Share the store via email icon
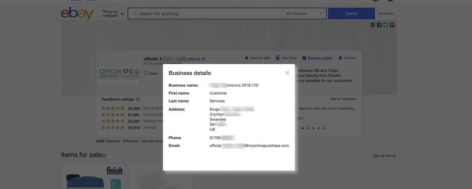Viewport: 472px width, 189px height. [x=373, y=25]
